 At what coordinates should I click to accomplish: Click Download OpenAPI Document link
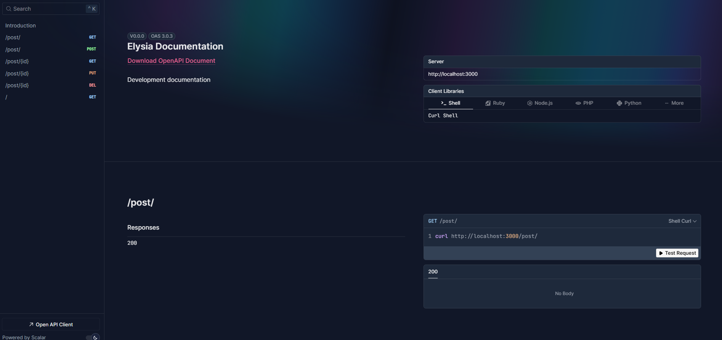[171, 61]
